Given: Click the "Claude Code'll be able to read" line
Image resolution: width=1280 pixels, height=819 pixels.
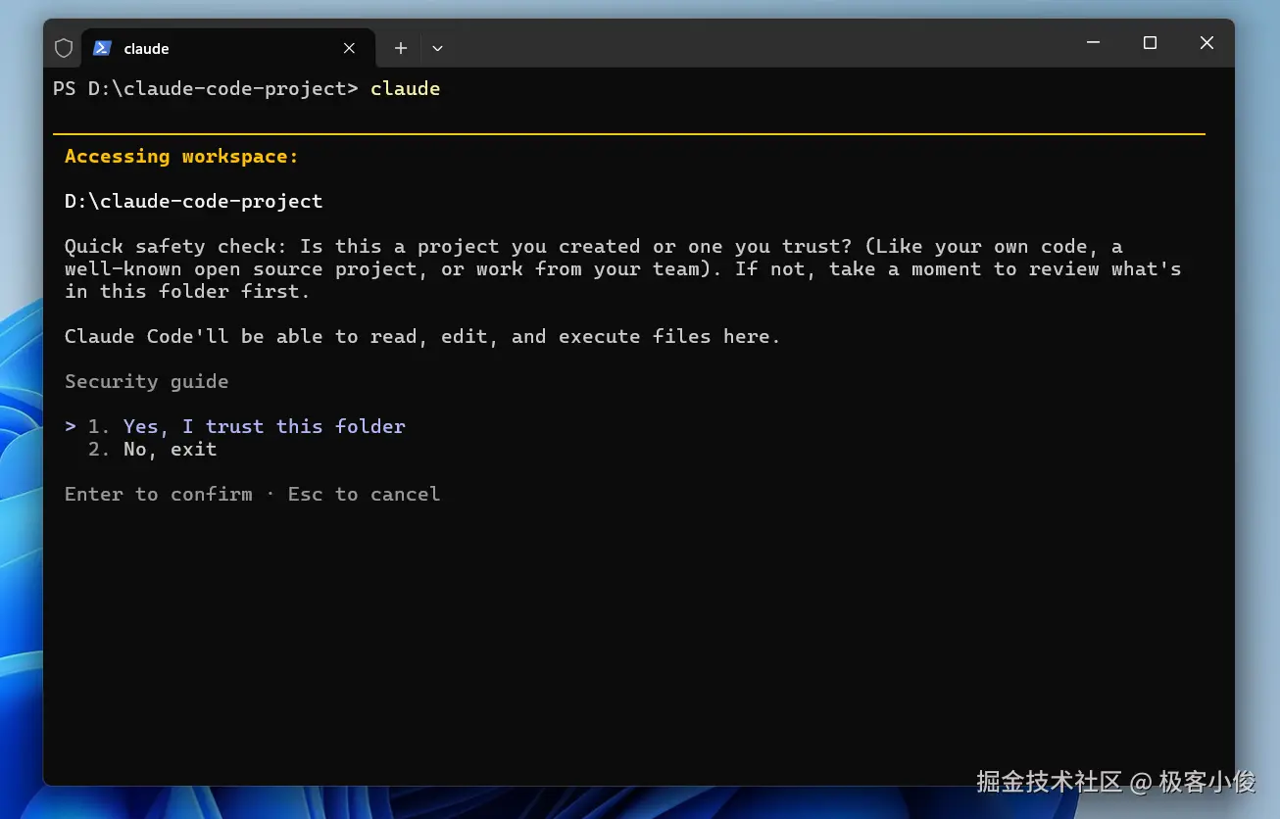Looking at the screenshot, I should 422,336.
